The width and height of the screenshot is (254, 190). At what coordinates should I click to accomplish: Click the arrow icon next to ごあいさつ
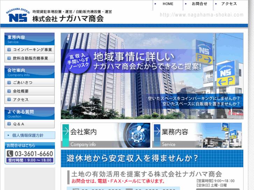pos(9,83)
